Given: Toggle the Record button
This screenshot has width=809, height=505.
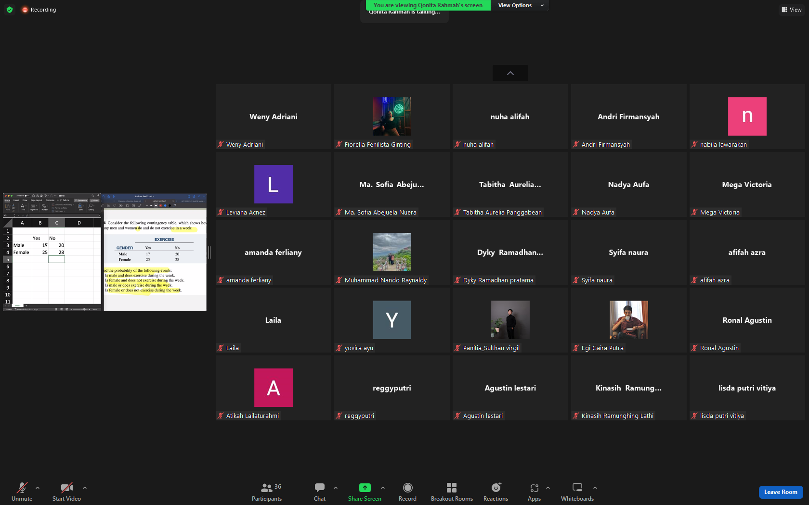Looking at the screenshot, I should (x=407, y=492).
